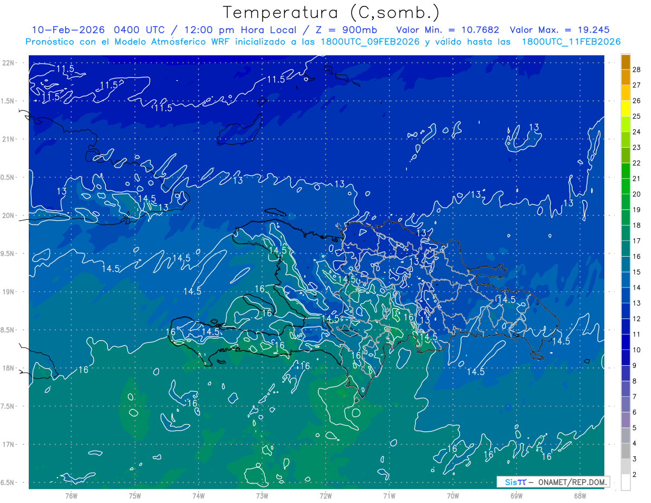Screen dimensions: 651x503
Task: Click the 17N latitude axis label
Action: pyautogui.click(x=8, y=445)
